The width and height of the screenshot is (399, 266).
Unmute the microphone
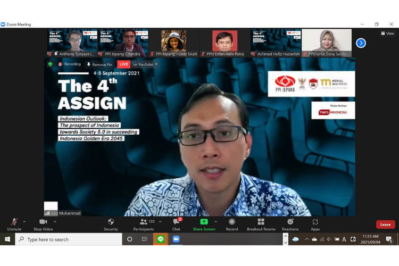click(14, 222)
